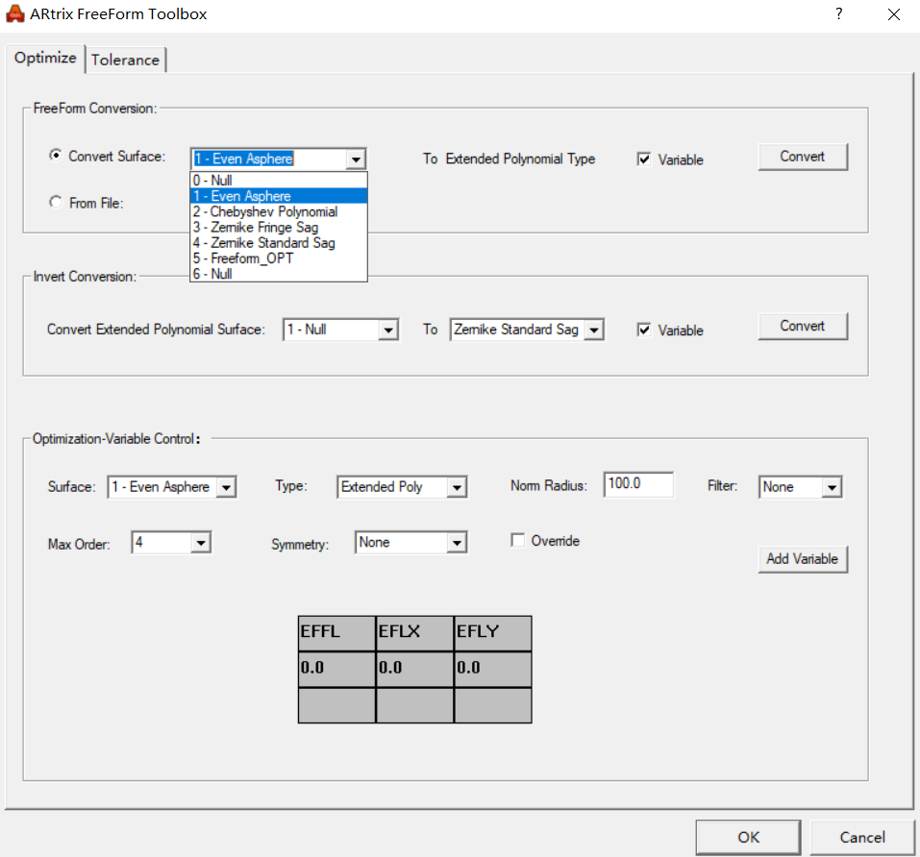Image resolution: width=920 pixels, height=857 pixels.
Task: Toggle Variable checkbox in Invert Conversion
Action: [x=644, y=331]
